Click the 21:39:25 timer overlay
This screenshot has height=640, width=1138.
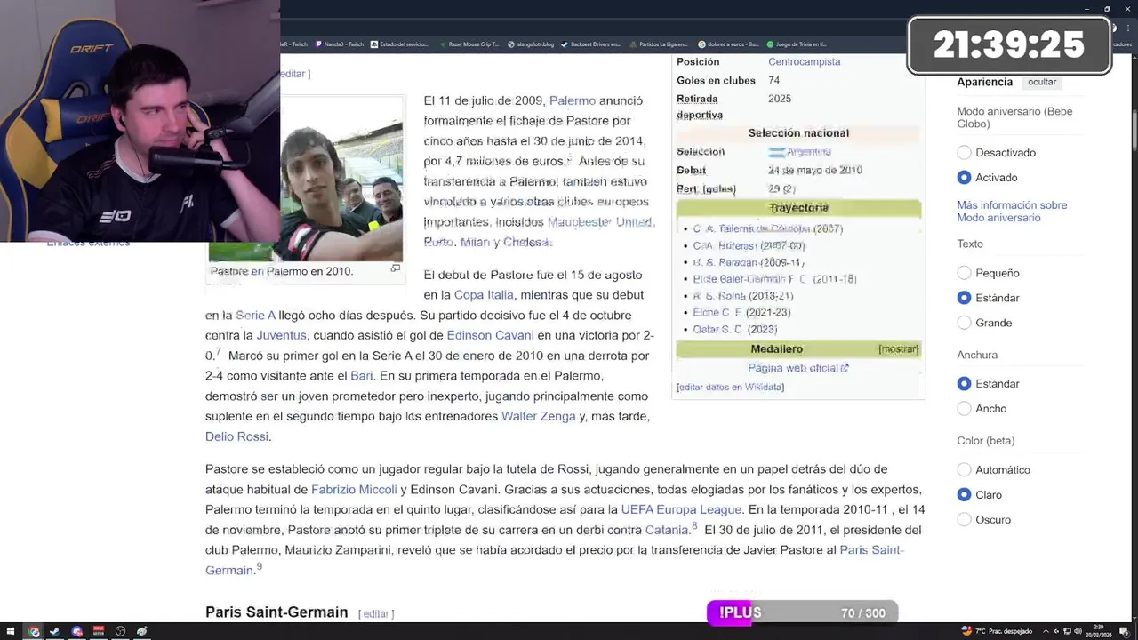(1009, 44)
